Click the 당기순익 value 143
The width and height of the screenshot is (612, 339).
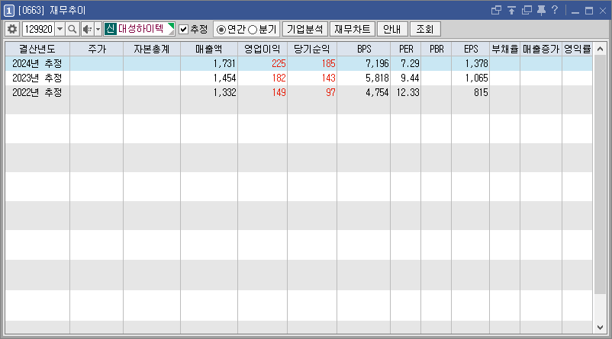(x=329, y=78)
